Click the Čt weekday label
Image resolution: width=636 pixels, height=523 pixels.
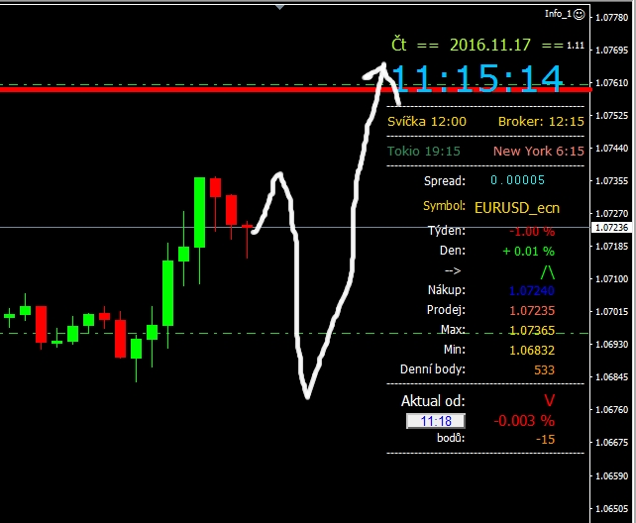coord(398,45)
